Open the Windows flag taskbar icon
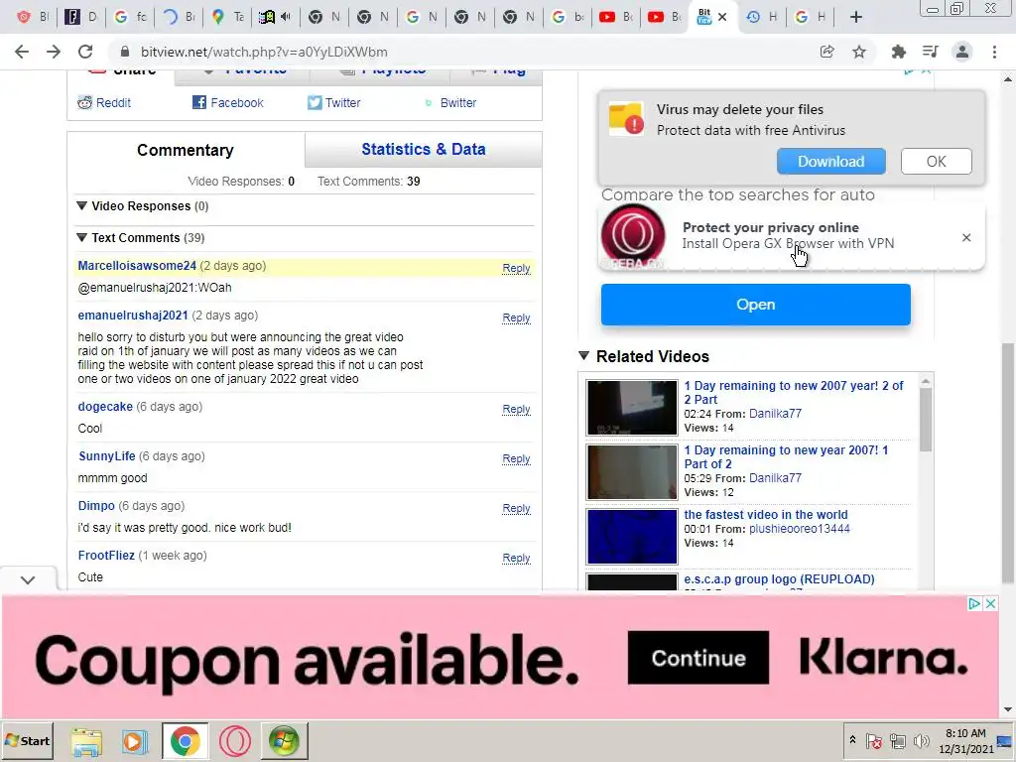 [x=284, y=741]
